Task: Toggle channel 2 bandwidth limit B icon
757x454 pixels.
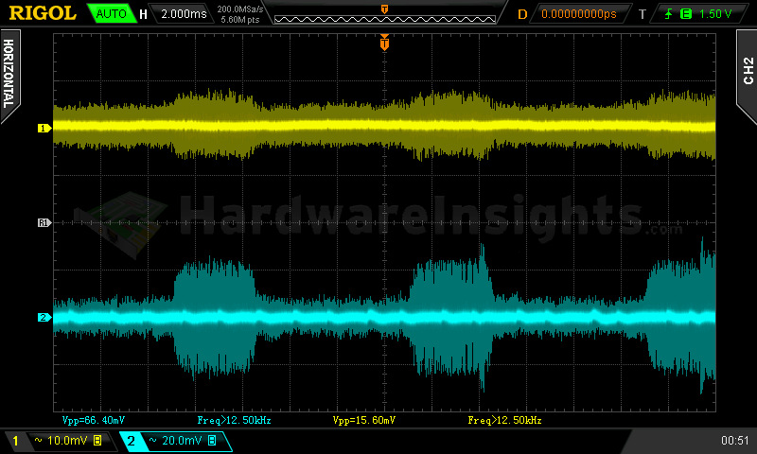Action: 212,440
